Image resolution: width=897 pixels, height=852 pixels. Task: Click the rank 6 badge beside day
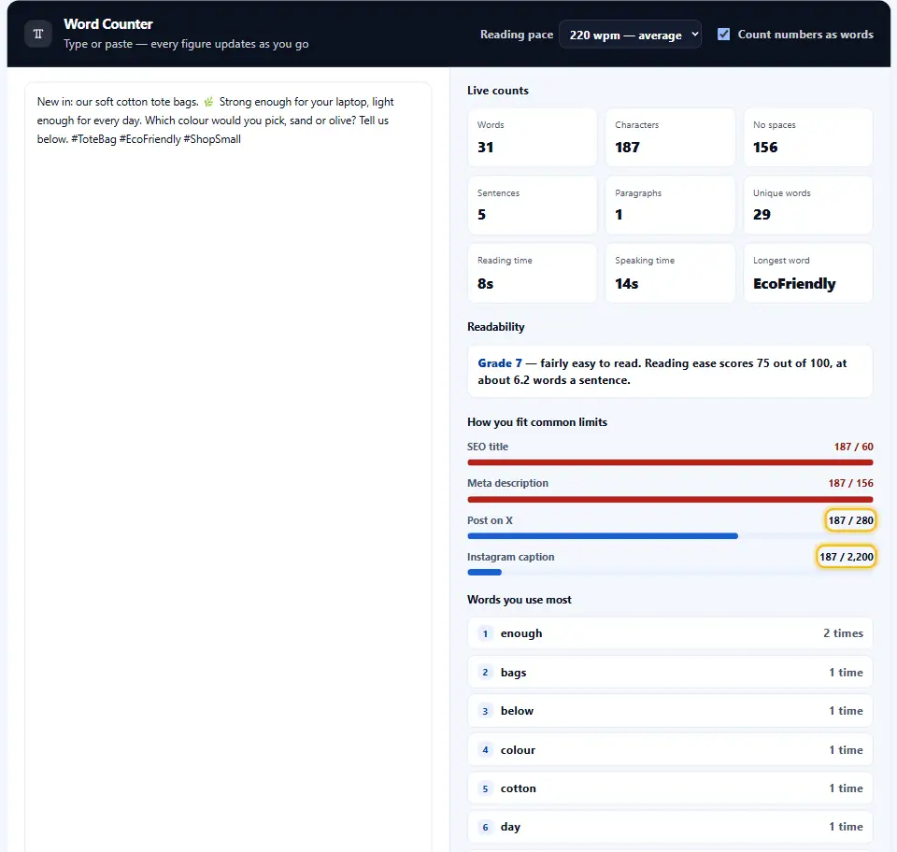pos(485,827)
